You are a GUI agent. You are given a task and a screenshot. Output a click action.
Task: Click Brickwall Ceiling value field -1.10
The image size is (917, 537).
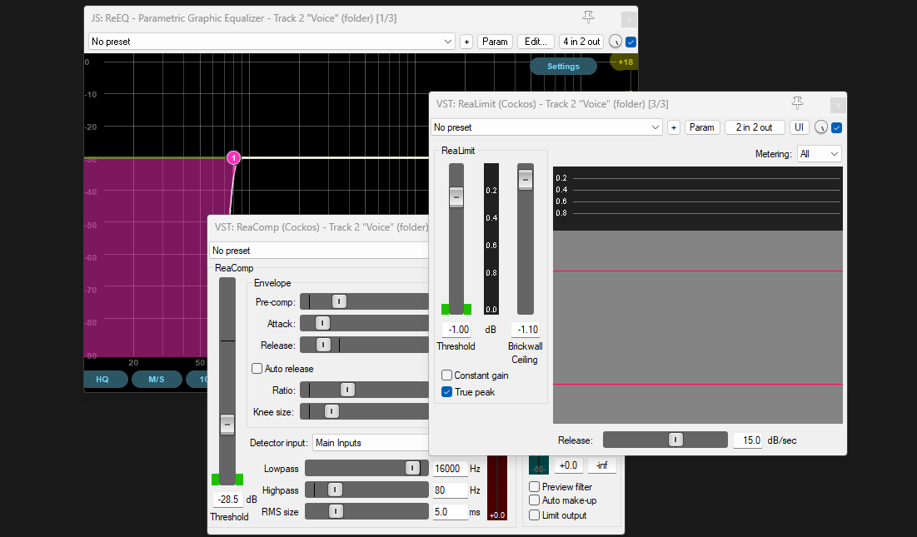526,330
